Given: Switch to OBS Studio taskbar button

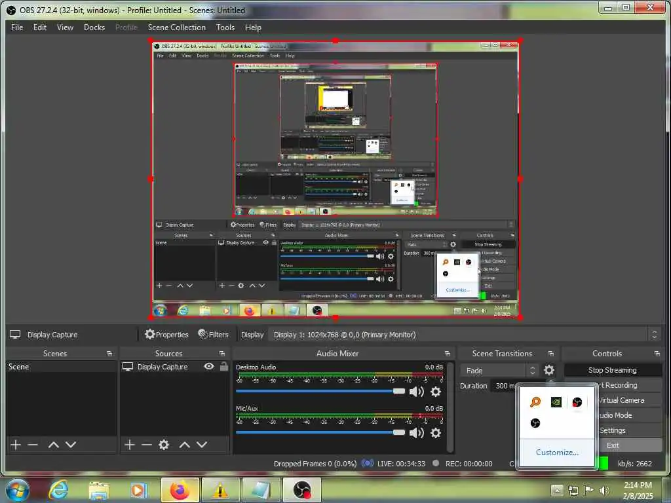Looking at the screenshot, I should 302,490.
